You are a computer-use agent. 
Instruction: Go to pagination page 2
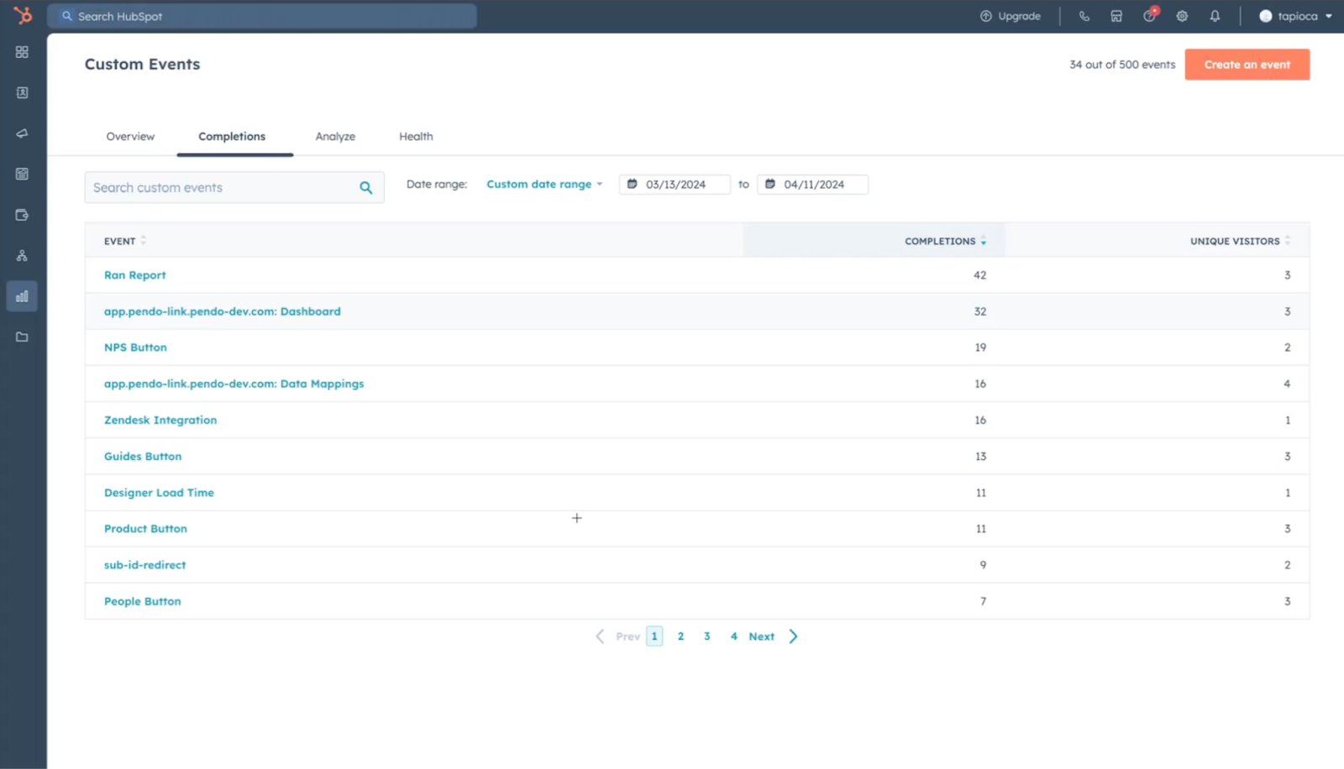coord(680,636)
